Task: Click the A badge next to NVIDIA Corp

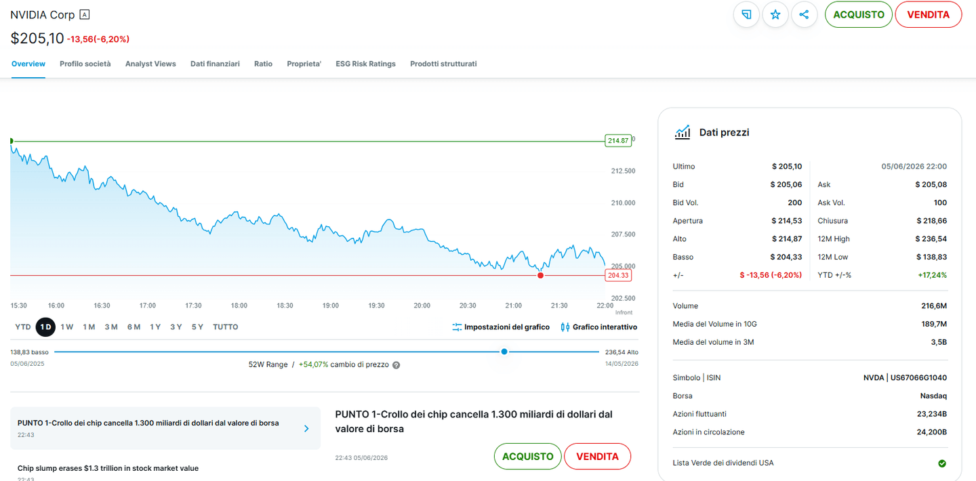Action: click(x=84, y=14)
